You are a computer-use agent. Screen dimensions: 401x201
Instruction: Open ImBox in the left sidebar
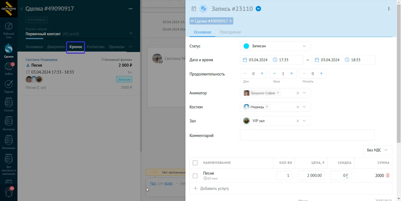pyautogui.click(x=9, y=68)
